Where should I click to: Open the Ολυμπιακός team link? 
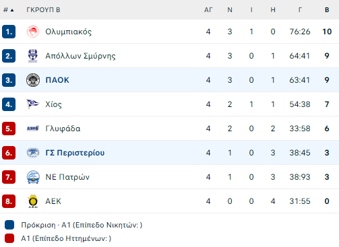tap(69, 32)
